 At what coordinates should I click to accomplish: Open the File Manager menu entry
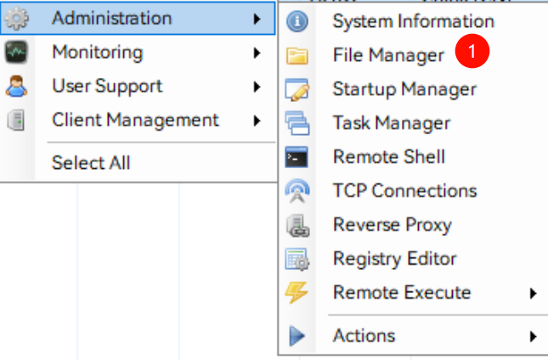pos(388,55)
